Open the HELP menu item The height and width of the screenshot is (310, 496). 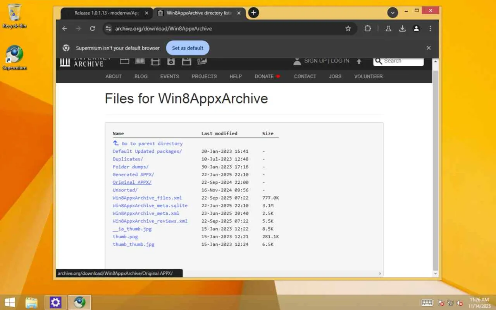tap(236, 76)
